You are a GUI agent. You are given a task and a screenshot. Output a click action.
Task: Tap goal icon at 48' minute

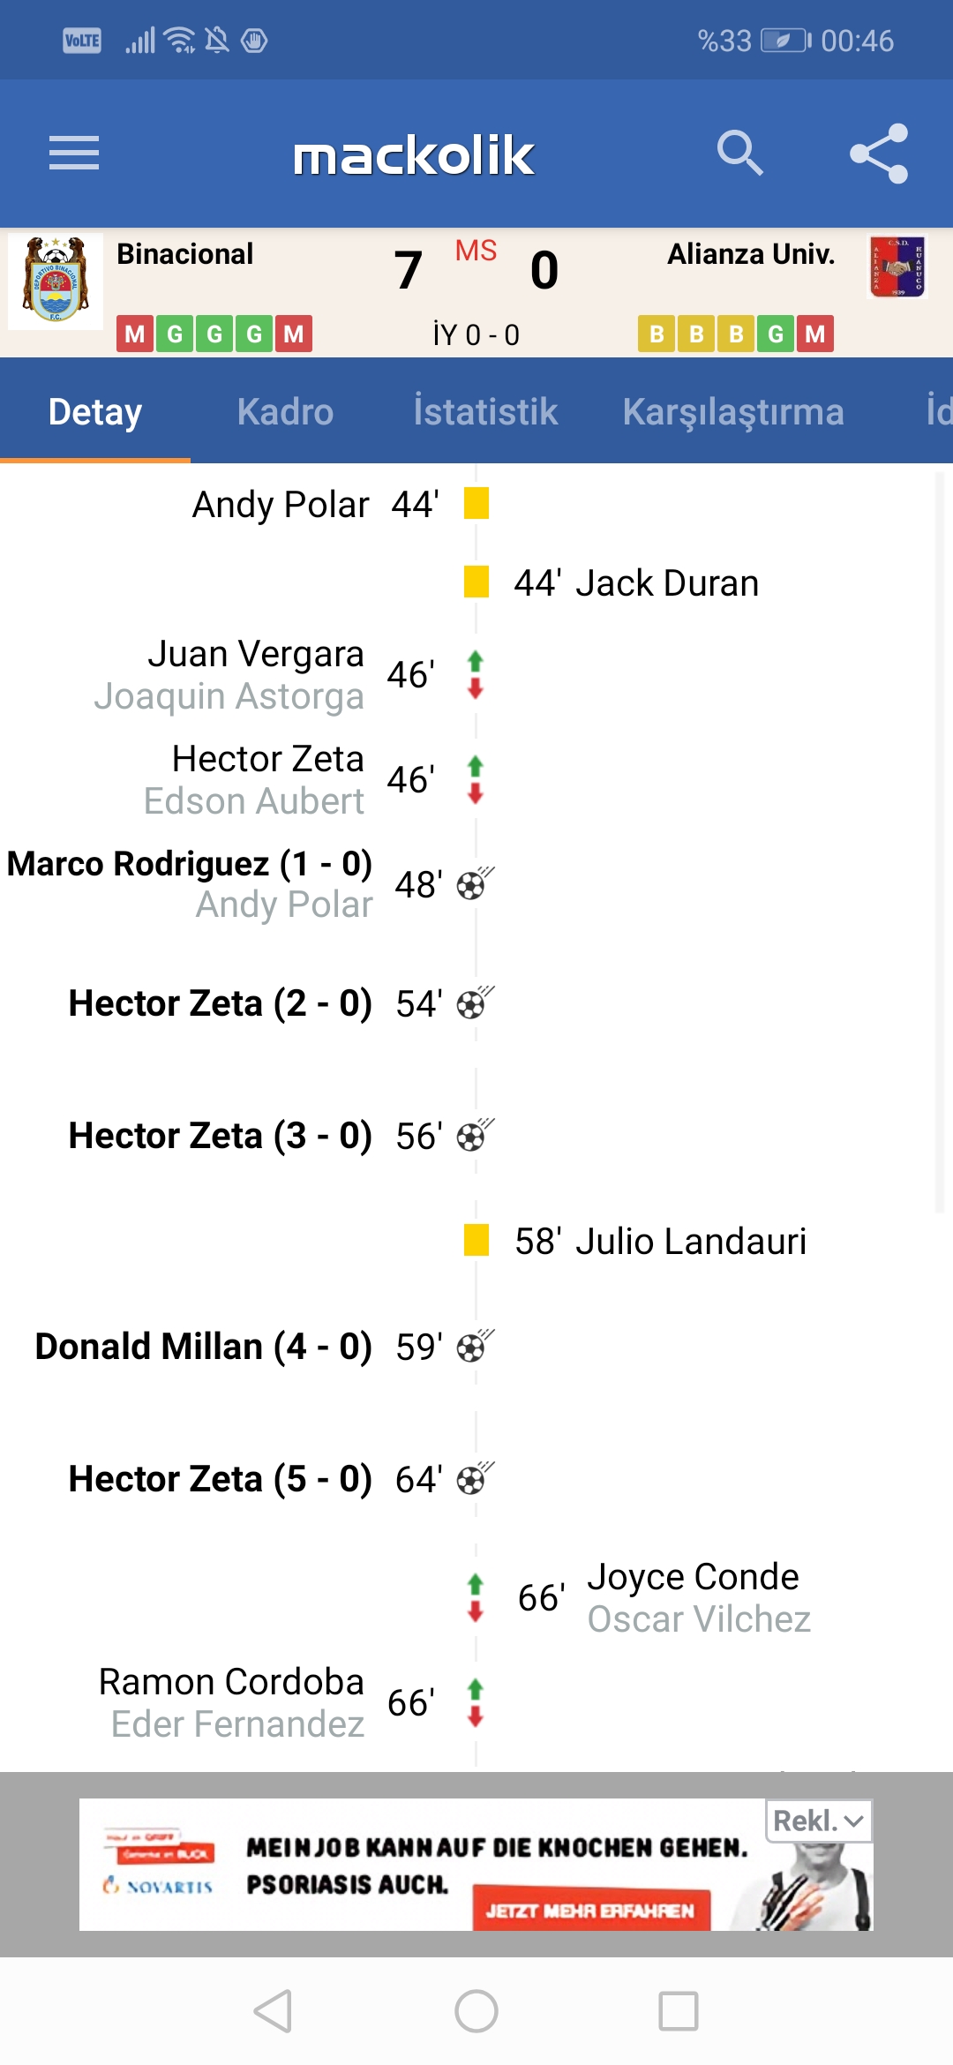pos(476,883)
